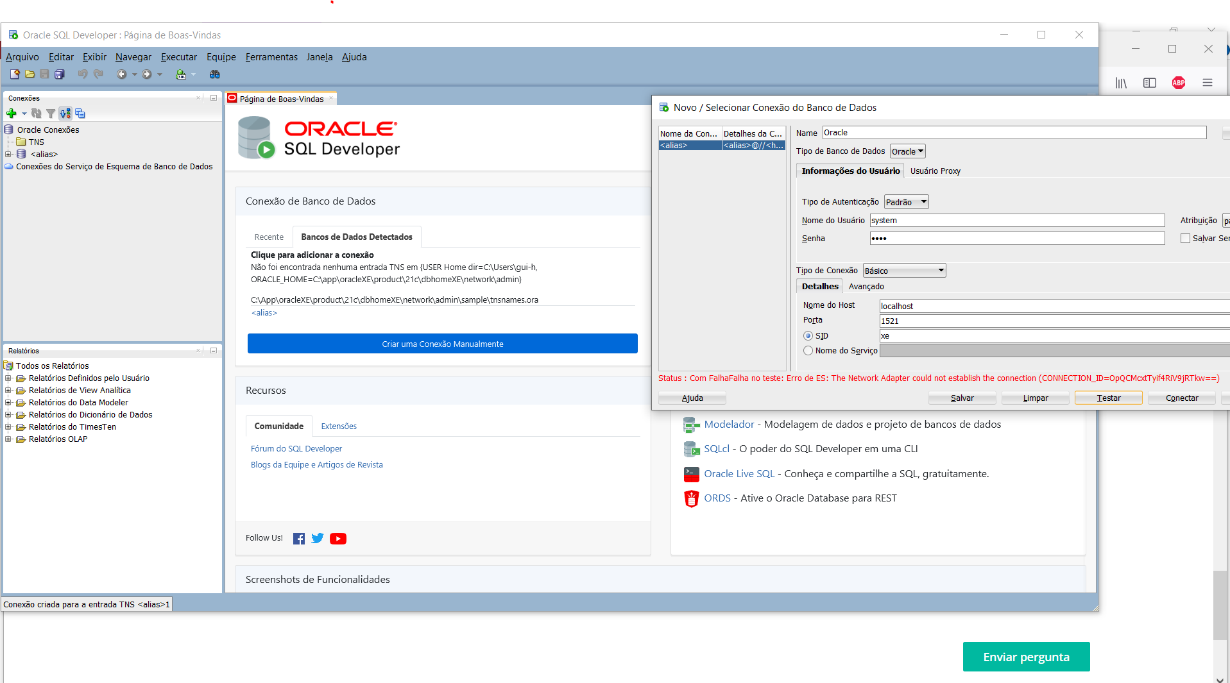The image size is (1230, 683).
Task: Click the green plus New Connection icon
Action: (12, 114)
